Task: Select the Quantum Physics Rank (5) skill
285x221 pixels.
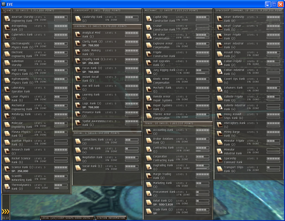Action: [36, 143]
